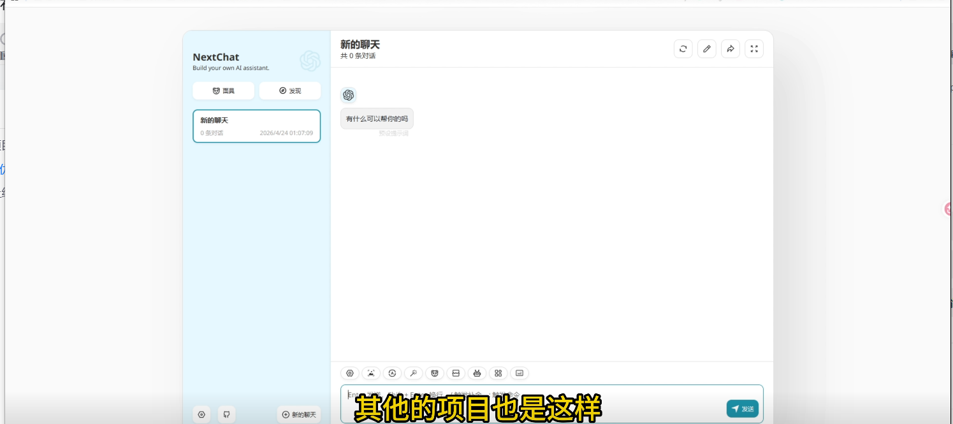Click the 新的聊天 chat title heading
This screenshot has width=953, height=424.
pos(360,45)
